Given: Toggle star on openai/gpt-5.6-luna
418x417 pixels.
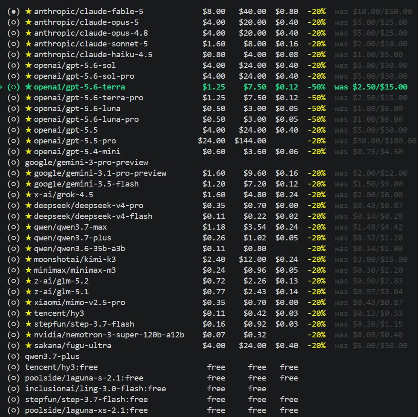Looking at the screenshot, I should [x=28, y=108].
